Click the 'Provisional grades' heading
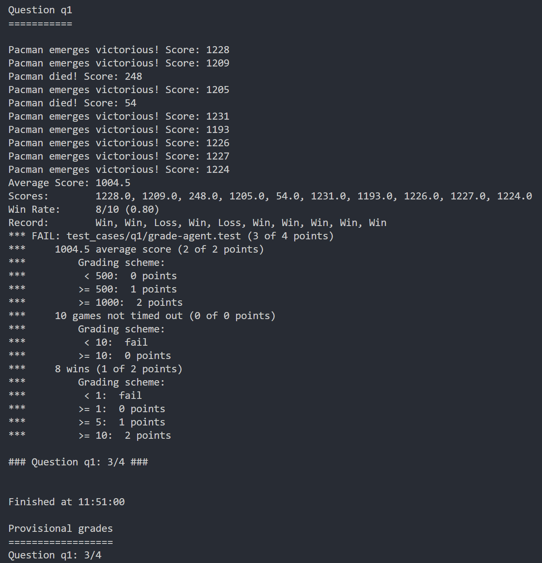 61,529
